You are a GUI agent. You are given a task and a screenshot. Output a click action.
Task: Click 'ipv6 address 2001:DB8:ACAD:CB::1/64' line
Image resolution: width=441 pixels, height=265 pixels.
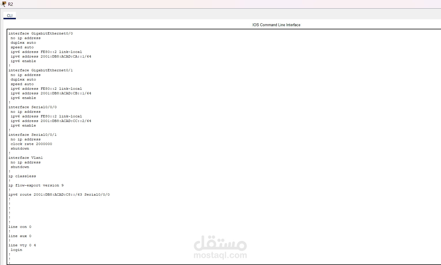pos(51,93)
